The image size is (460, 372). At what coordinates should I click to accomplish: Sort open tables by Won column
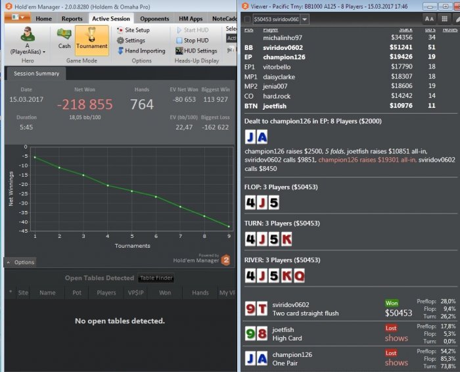pos(165,292)
